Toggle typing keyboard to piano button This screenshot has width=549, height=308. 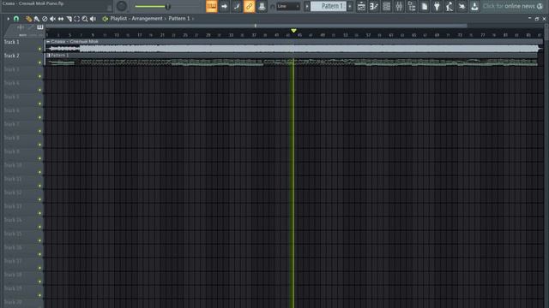point(212,6)
